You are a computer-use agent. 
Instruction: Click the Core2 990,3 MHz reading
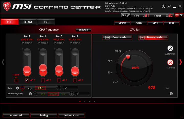point(59,39)
